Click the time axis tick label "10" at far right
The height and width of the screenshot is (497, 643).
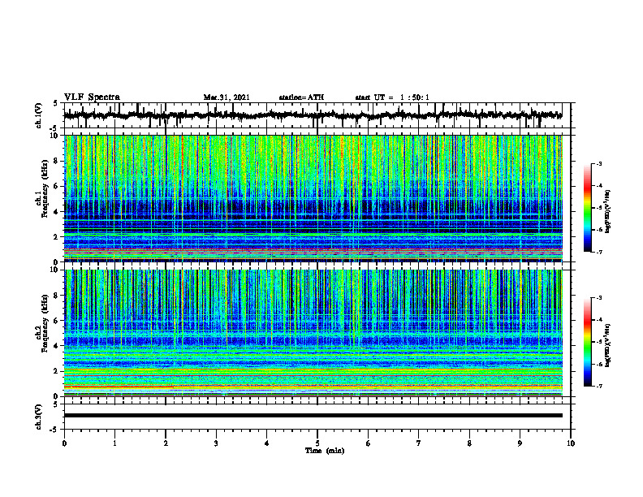point(571,443)
